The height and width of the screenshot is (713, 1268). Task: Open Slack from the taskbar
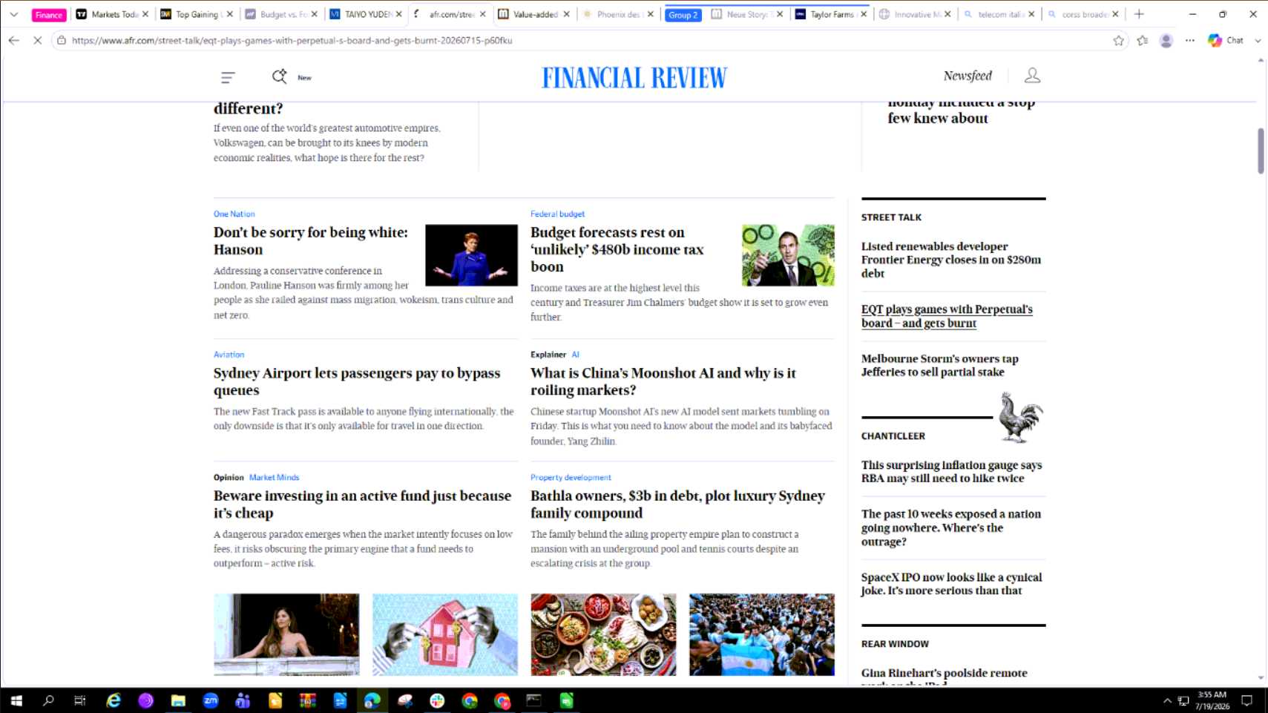[437, 700]
